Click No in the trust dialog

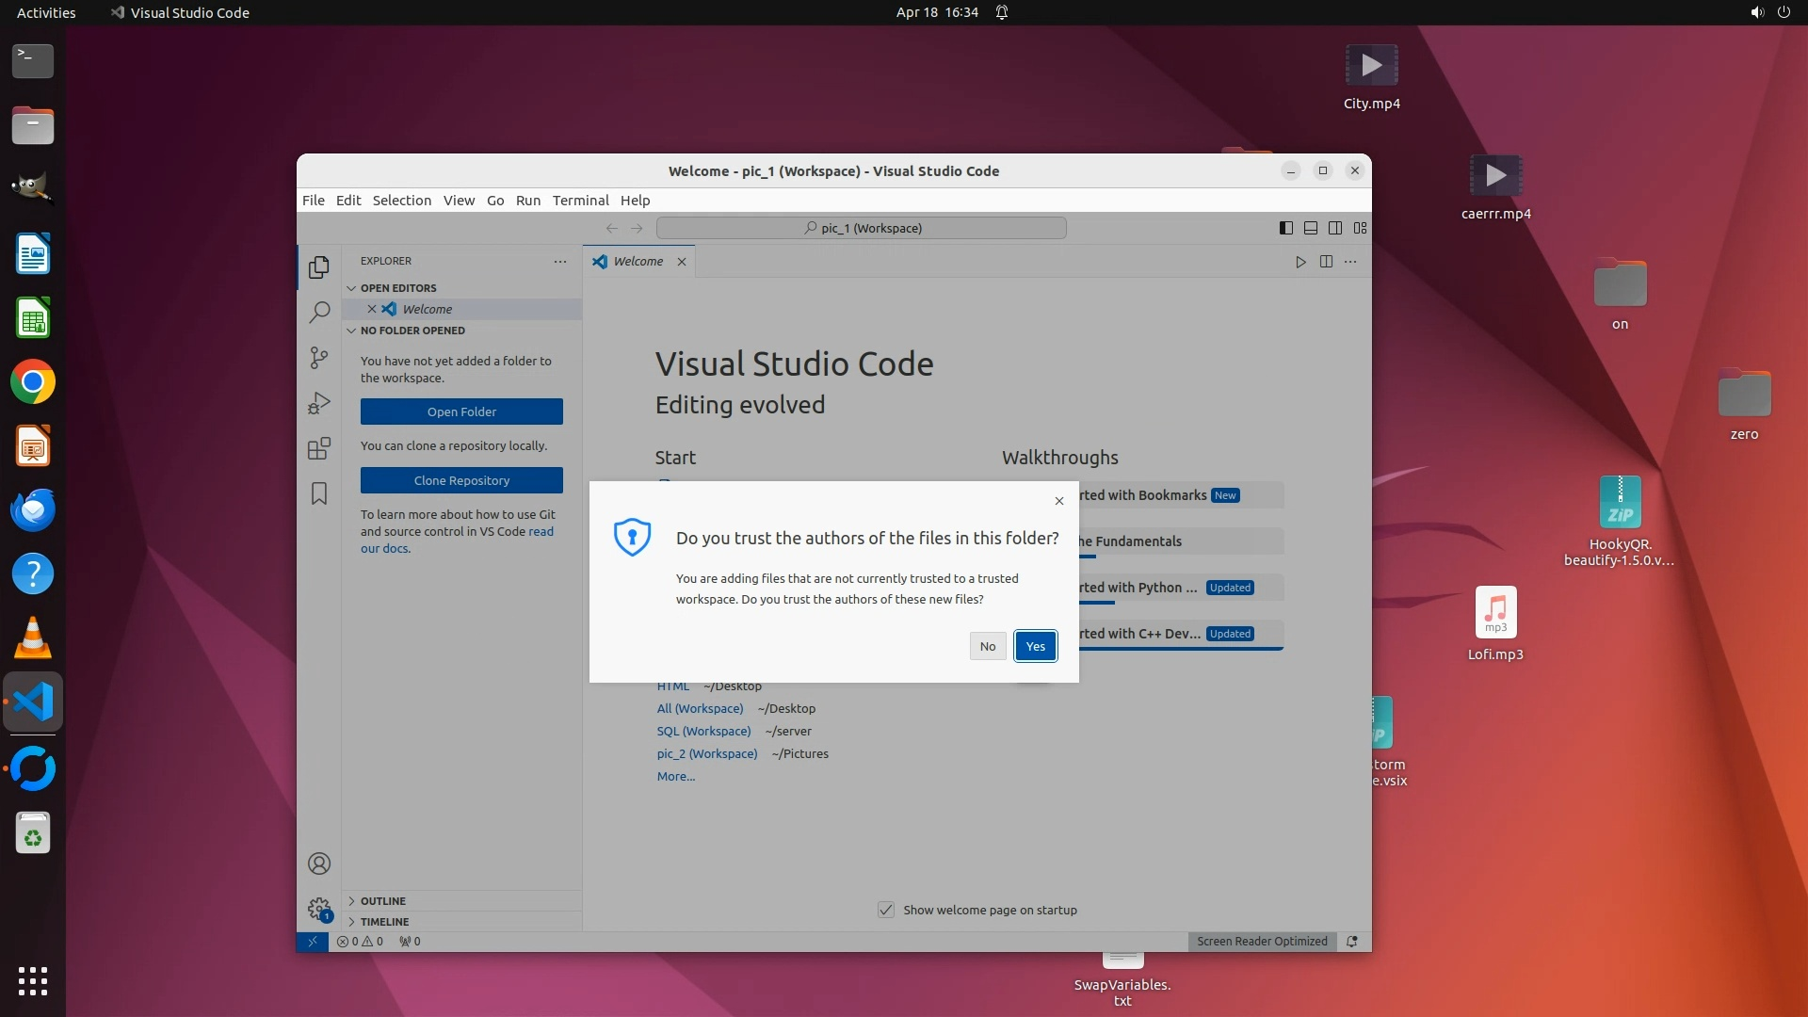click(x=987, y=646)
